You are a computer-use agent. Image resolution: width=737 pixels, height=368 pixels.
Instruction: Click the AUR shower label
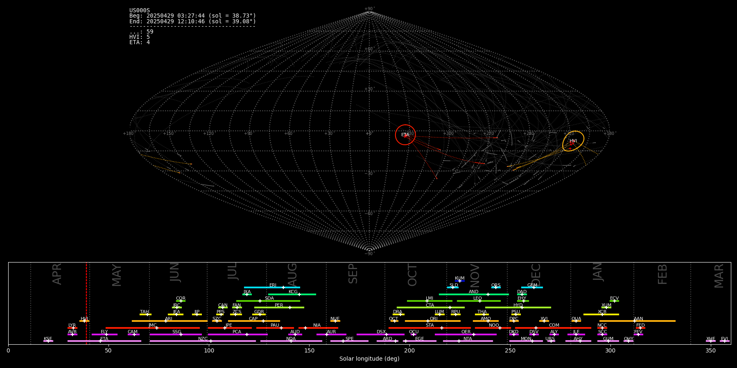331,332
